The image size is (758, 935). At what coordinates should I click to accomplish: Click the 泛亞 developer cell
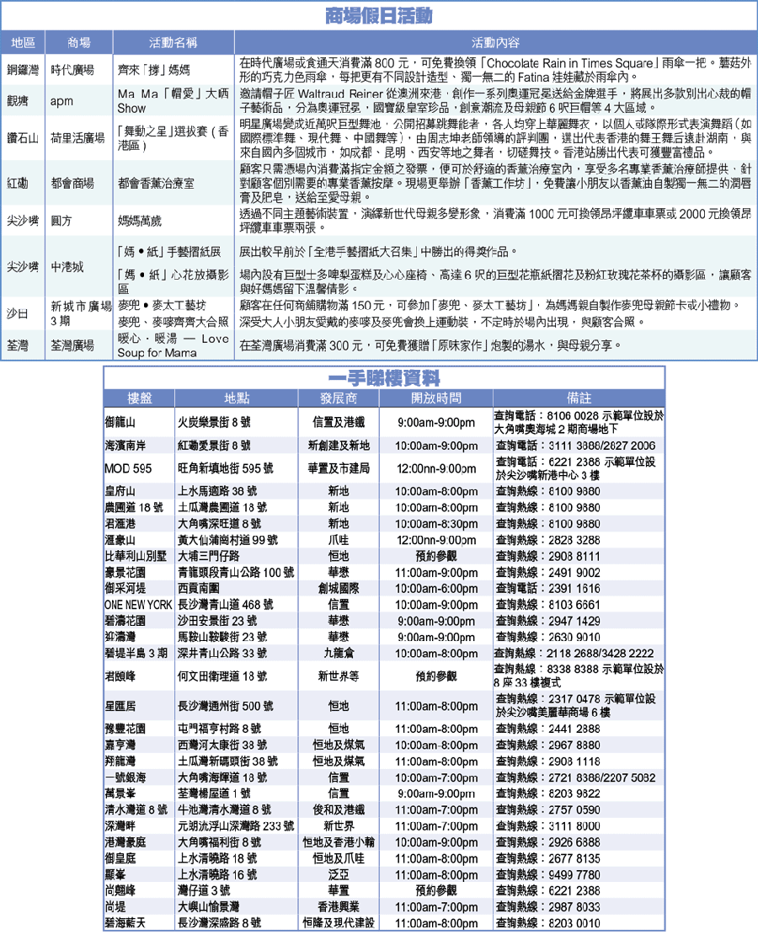[339, 875]
